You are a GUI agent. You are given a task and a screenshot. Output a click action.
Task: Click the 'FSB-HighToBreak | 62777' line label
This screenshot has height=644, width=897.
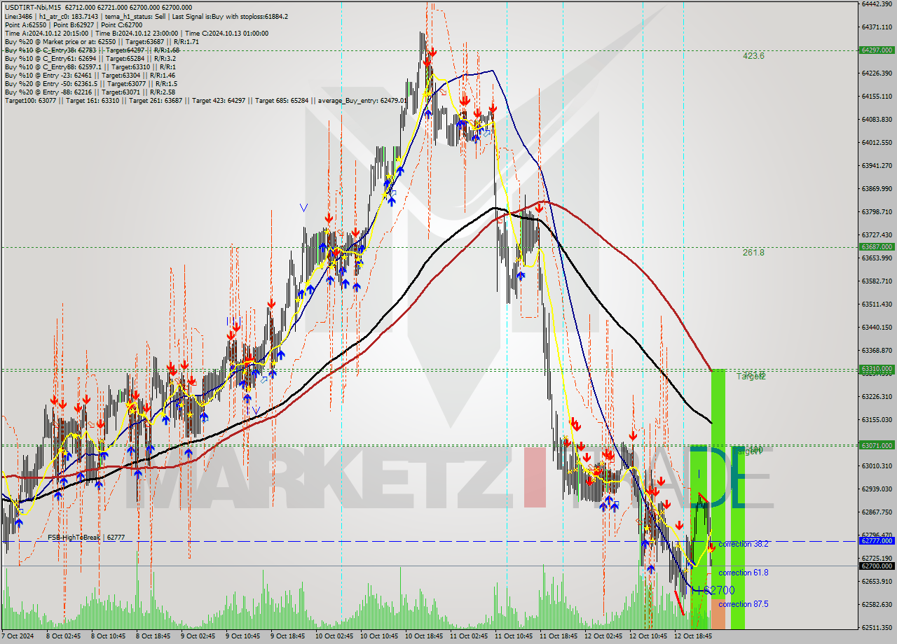(x=86, y=537)
